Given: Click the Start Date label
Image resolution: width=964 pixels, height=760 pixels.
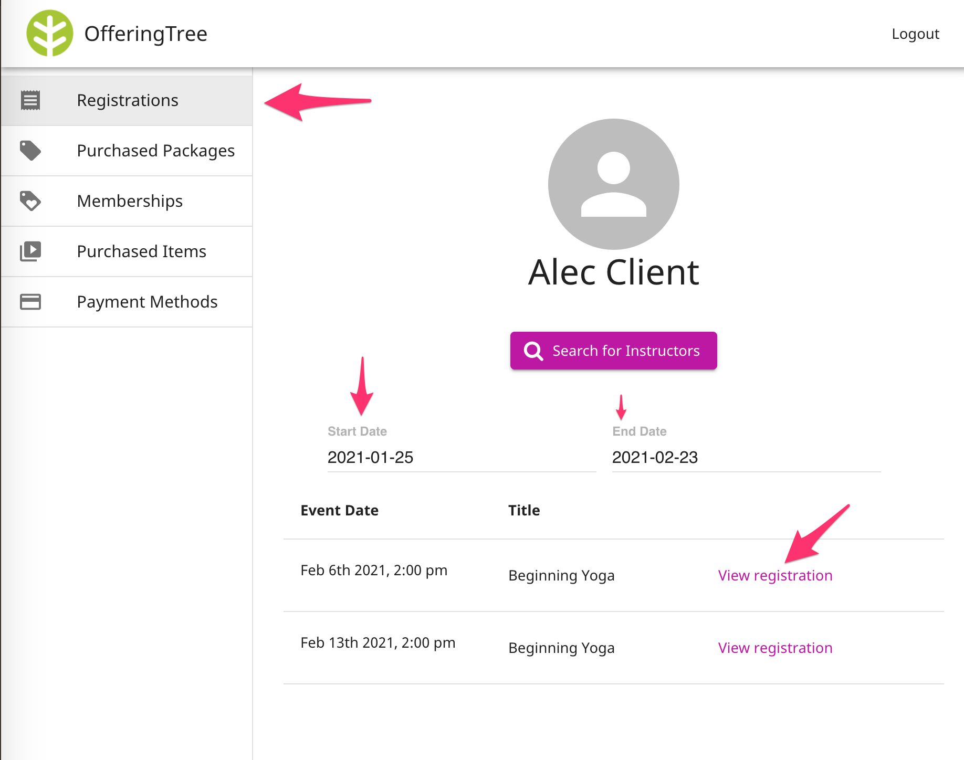Looking at the screenshot, I should point(357,431).
